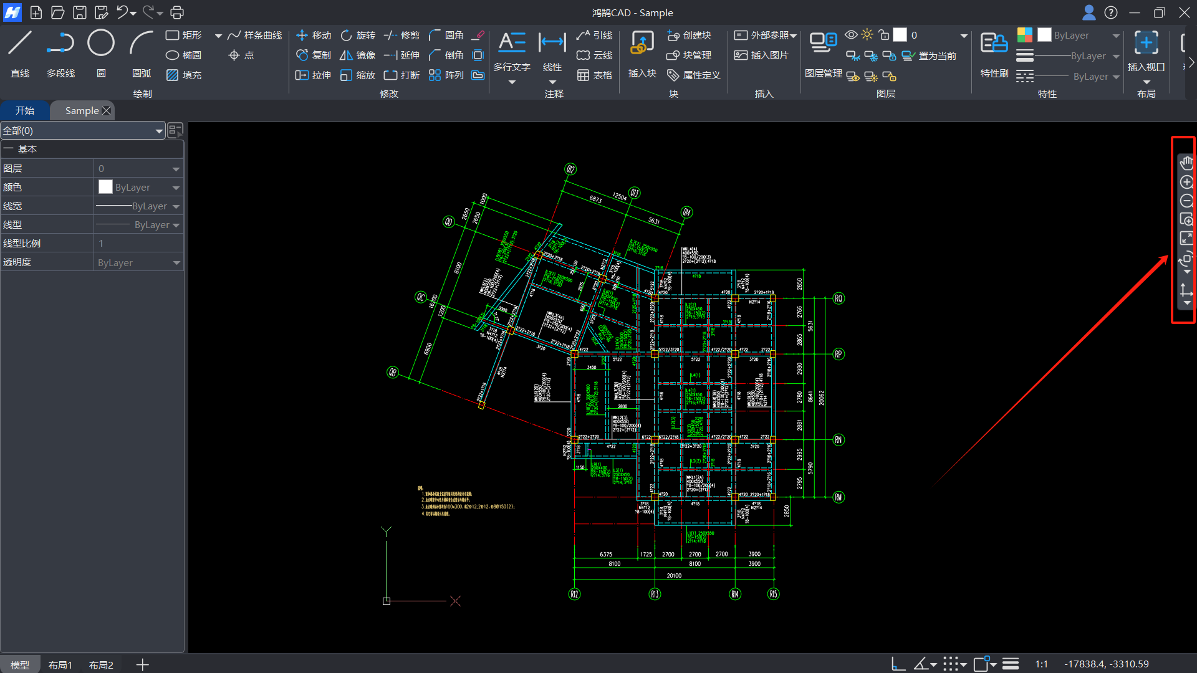
Task: Click the 属性定义 attribute definition button
Action: (x=694, y=75)
